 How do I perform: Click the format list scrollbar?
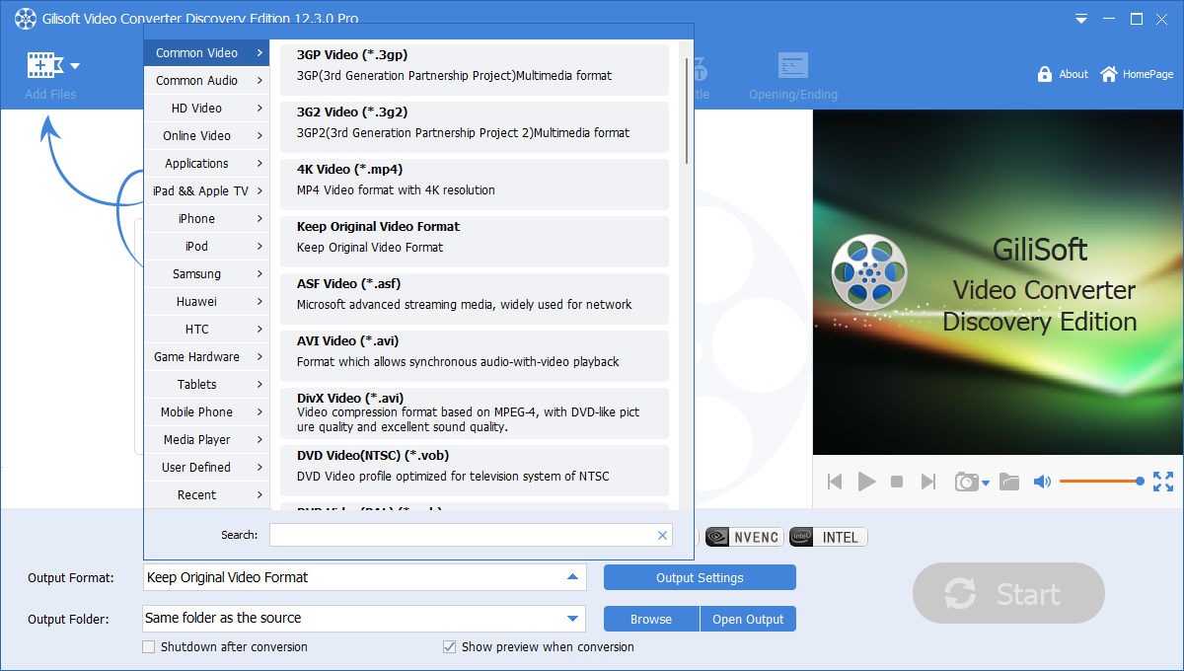coord(687,111)
